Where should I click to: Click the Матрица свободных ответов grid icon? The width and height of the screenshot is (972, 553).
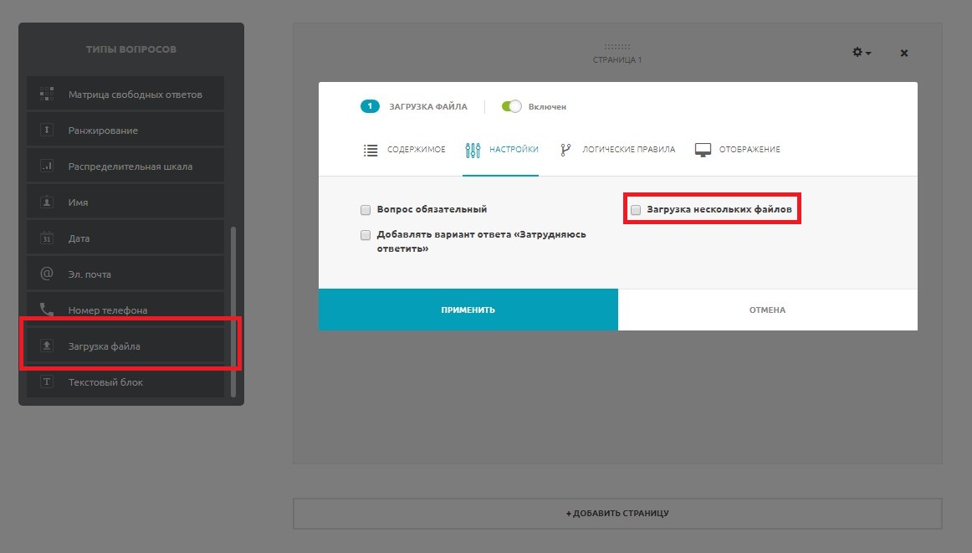tap(47, 95)
